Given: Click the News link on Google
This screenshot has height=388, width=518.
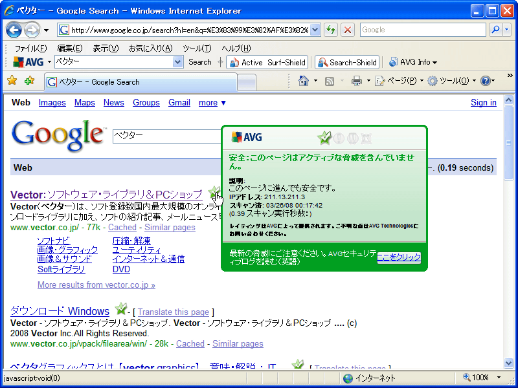Looking at the screenshot, I should point(114,103).
